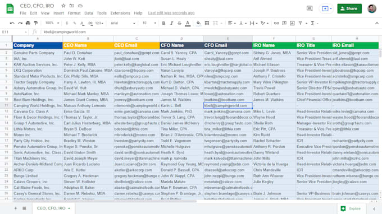Open the File menu
Image resolution: width=382 pixels, height=214 pixels.
tap(23, 13)
